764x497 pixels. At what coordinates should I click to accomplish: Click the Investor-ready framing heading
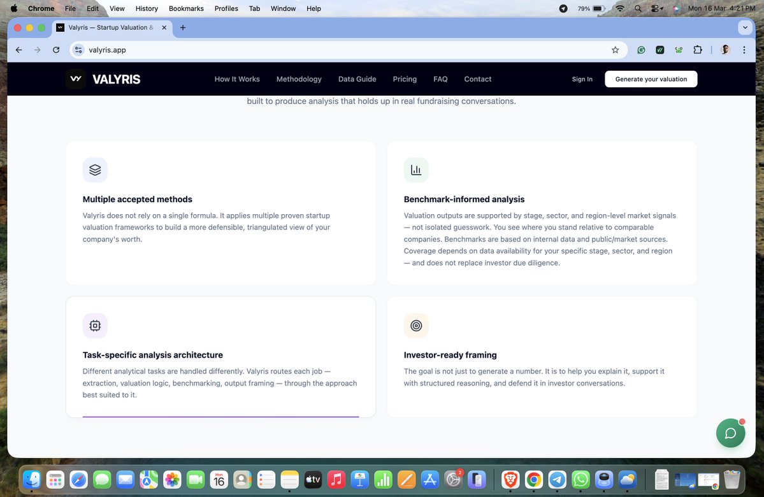(450, 355)
